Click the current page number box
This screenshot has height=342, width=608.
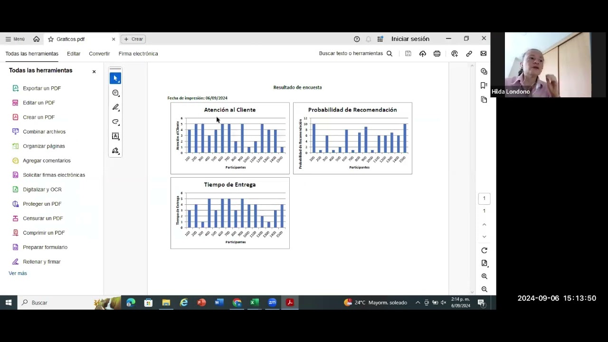pyautogui.click(x=484, y=199)
